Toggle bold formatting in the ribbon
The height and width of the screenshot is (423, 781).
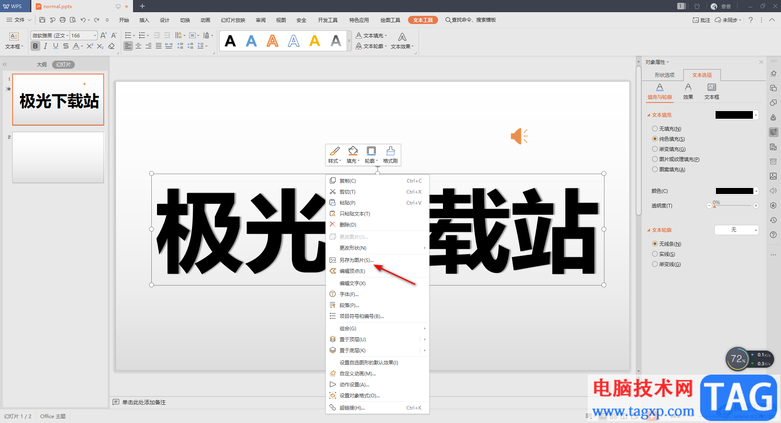click(35, 46)
